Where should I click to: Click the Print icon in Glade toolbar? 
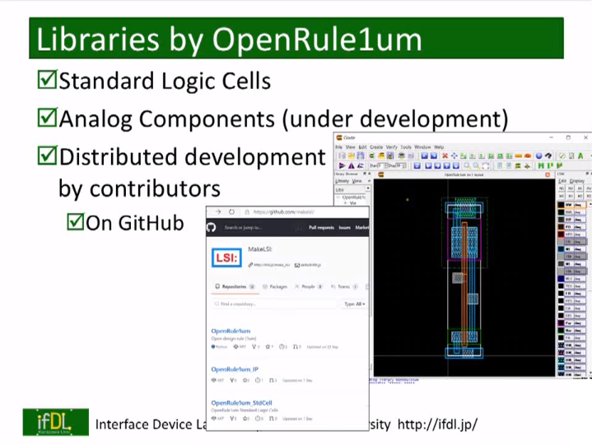pos(401,155)
